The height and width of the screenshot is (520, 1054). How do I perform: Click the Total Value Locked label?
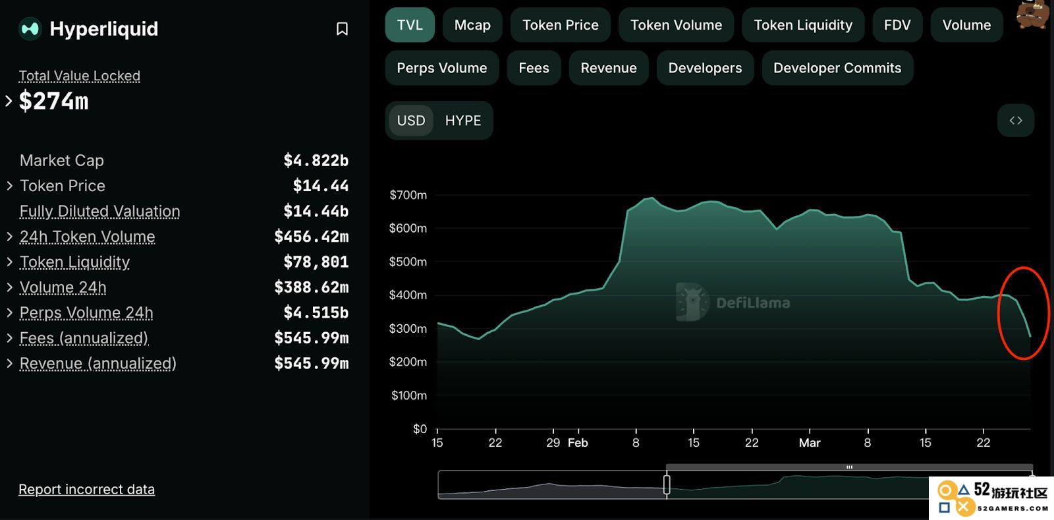[x=79, y=76]
